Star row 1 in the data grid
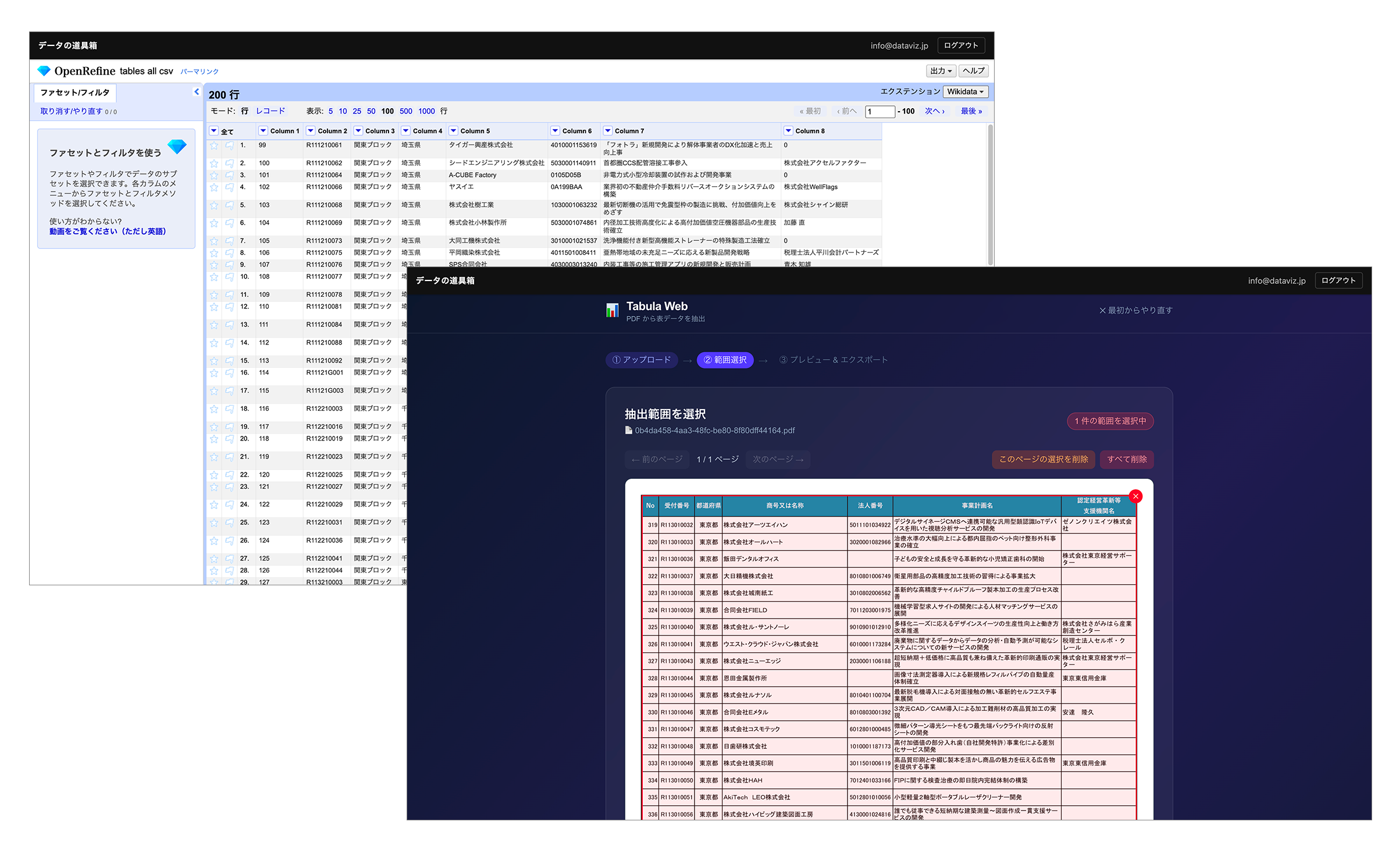This screenshot has width=1396, height=846. (214, 145)
